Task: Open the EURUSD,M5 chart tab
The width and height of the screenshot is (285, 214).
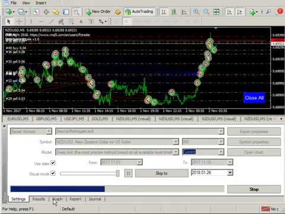Action: point(18,119)
